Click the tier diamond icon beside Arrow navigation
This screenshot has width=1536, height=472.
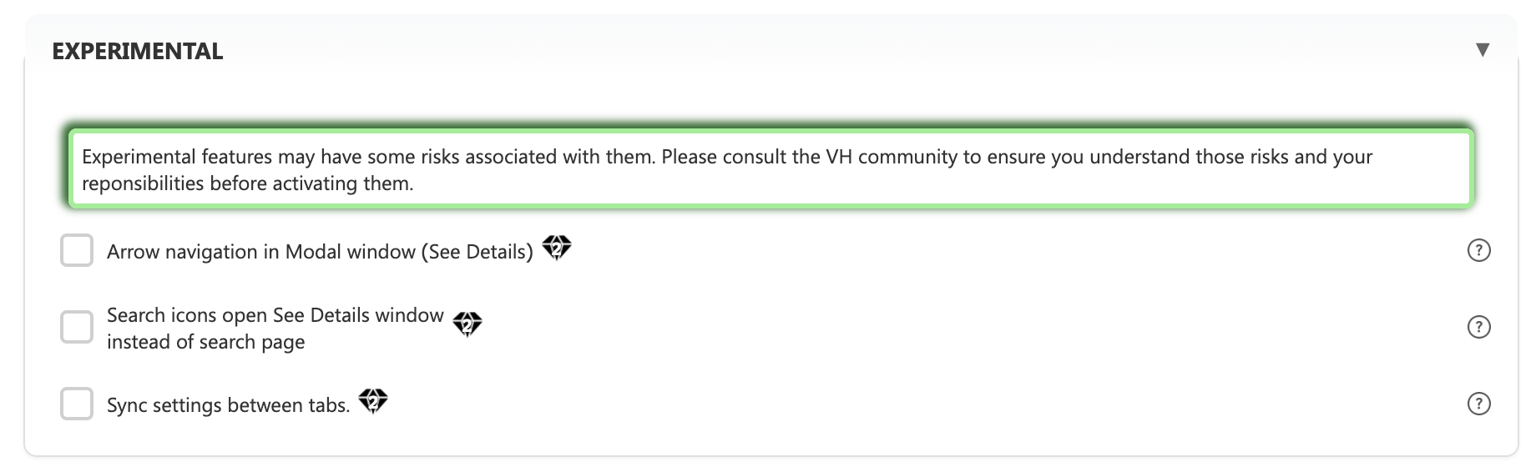[557, 248]
